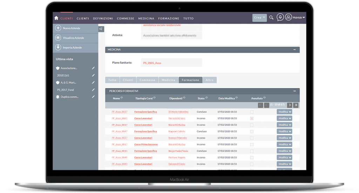Viewport: 359px width, 193px height.
Task: Open the notifications bell icon
Action: click(280, 17)
